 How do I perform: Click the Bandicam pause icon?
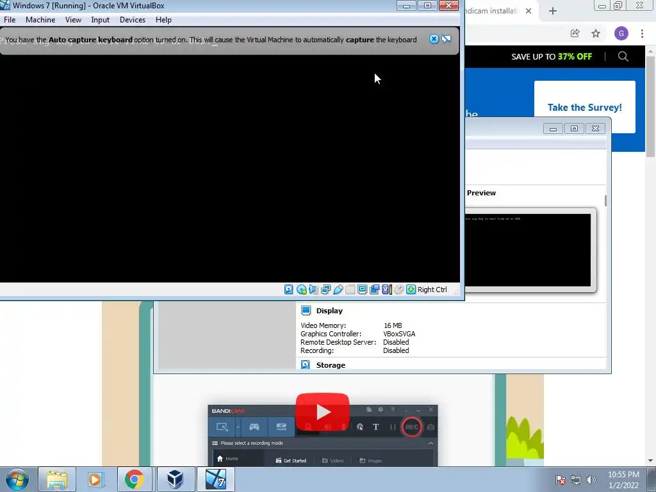pos(393,427)
